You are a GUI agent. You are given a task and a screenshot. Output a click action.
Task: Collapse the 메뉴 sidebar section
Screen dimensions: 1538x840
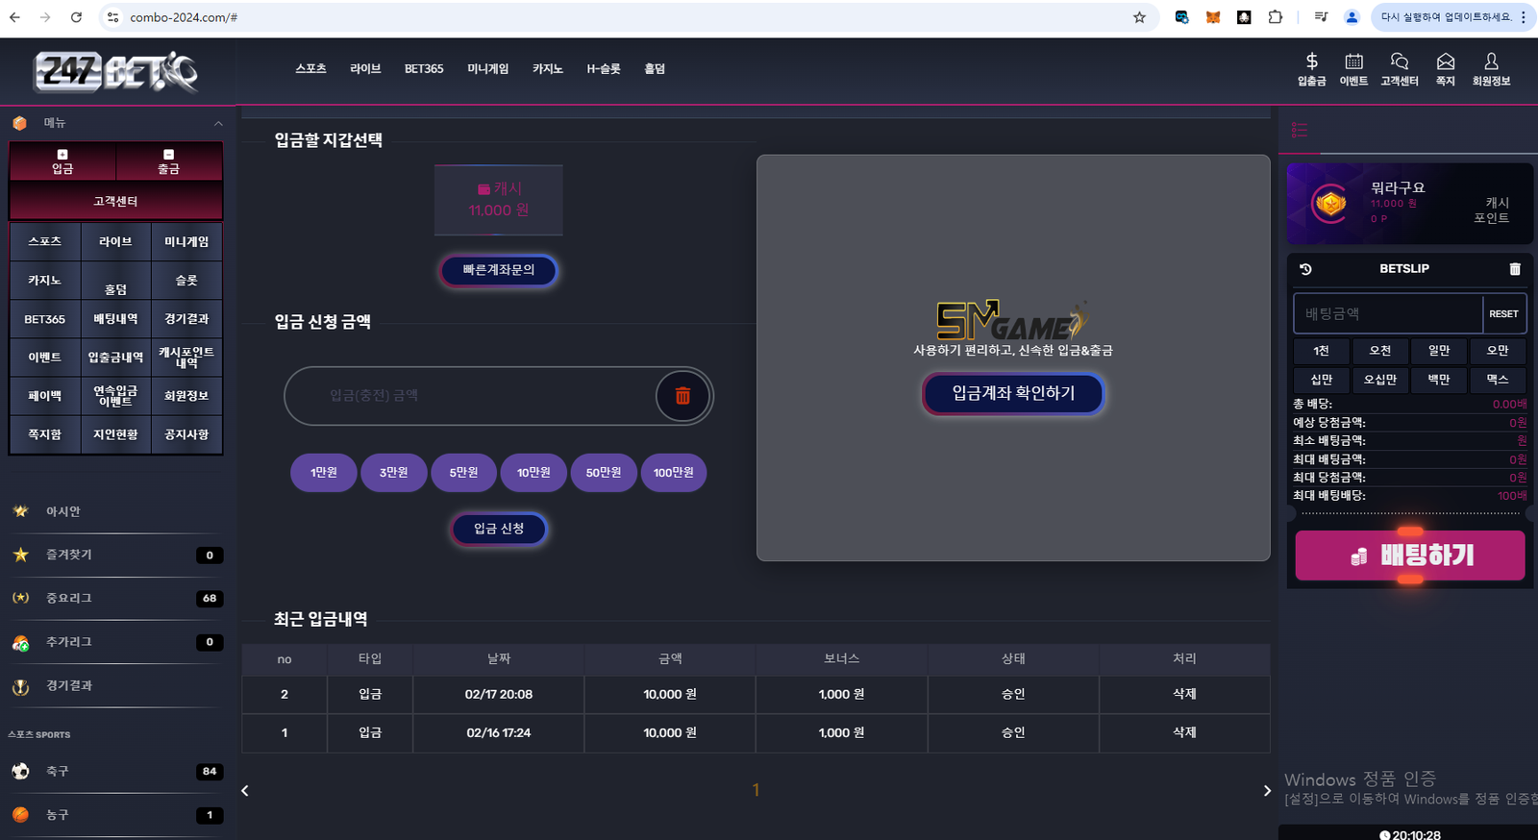[218, 123]
